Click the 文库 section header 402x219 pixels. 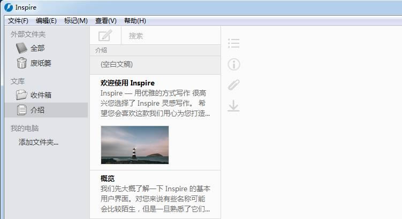(x=18, y=81)
